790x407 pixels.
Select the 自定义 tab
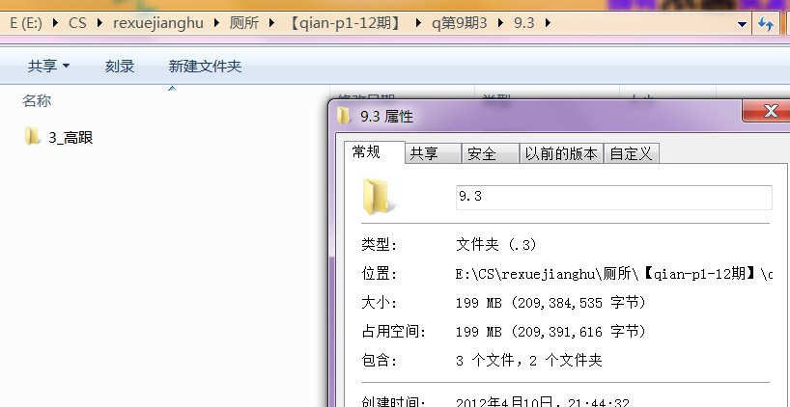click(x=631, y=153)
